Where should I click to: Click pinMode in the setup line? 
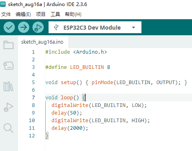pos(102,83)
